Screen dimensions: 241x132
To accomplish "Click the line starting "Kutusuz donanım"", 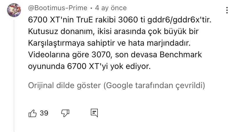I will (x=113, y=31).
